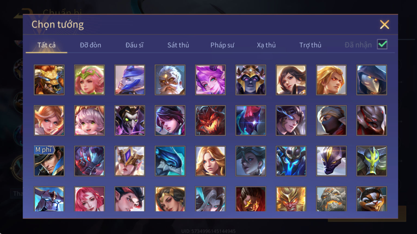Select the plague-doctor beak mask hero

pos(372,80)
